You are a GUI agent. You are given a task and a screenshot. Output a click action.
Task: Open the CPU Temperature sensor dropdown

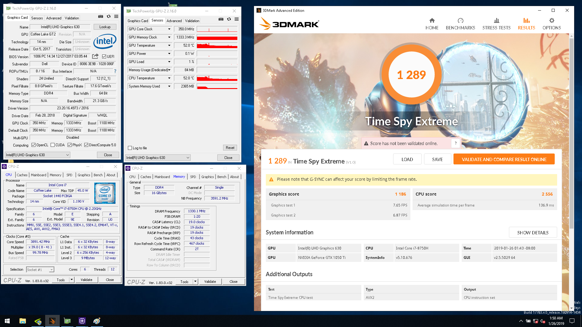tap(169, 78)
